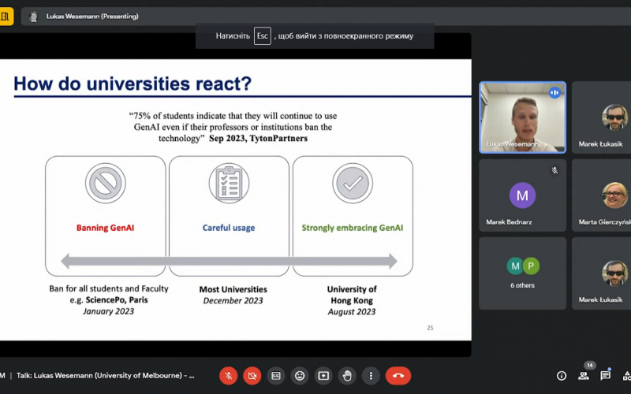Turn on the camera button

(x=252, y=376)
